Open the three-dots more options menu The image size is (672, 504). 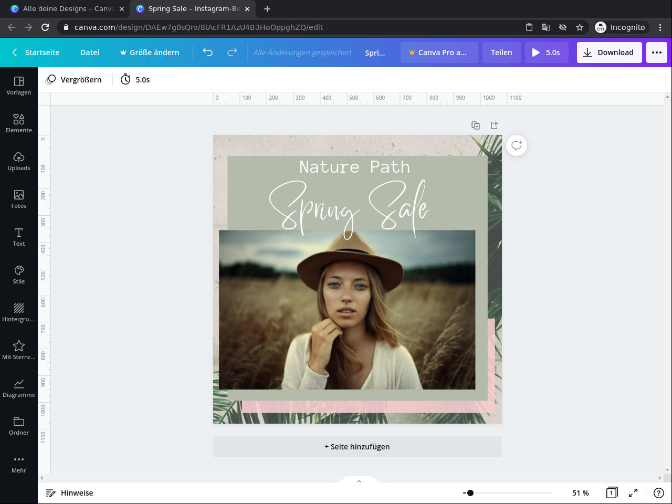[x=656, y=52]
